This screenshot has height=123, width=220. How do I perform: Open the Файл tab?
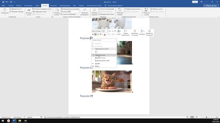point(3,5)
